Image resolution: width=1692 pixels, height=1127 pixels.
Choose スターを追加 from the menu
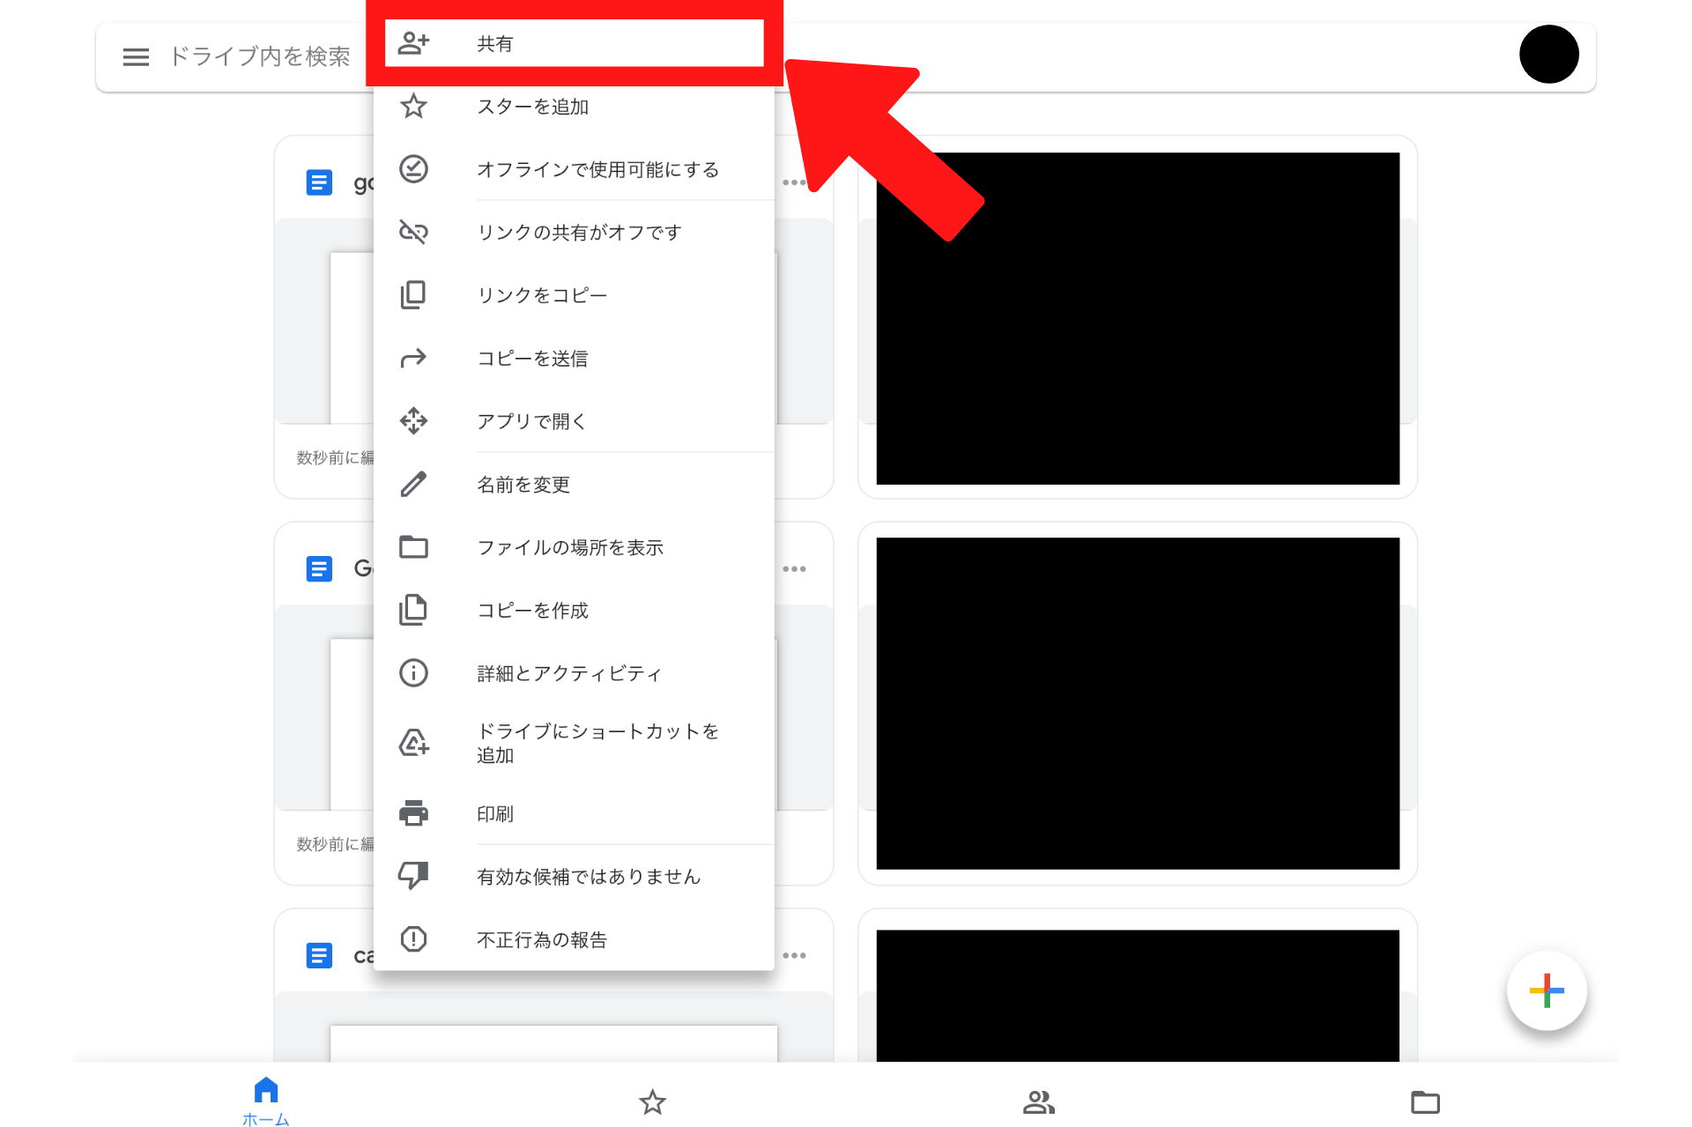tap(574, 107)
